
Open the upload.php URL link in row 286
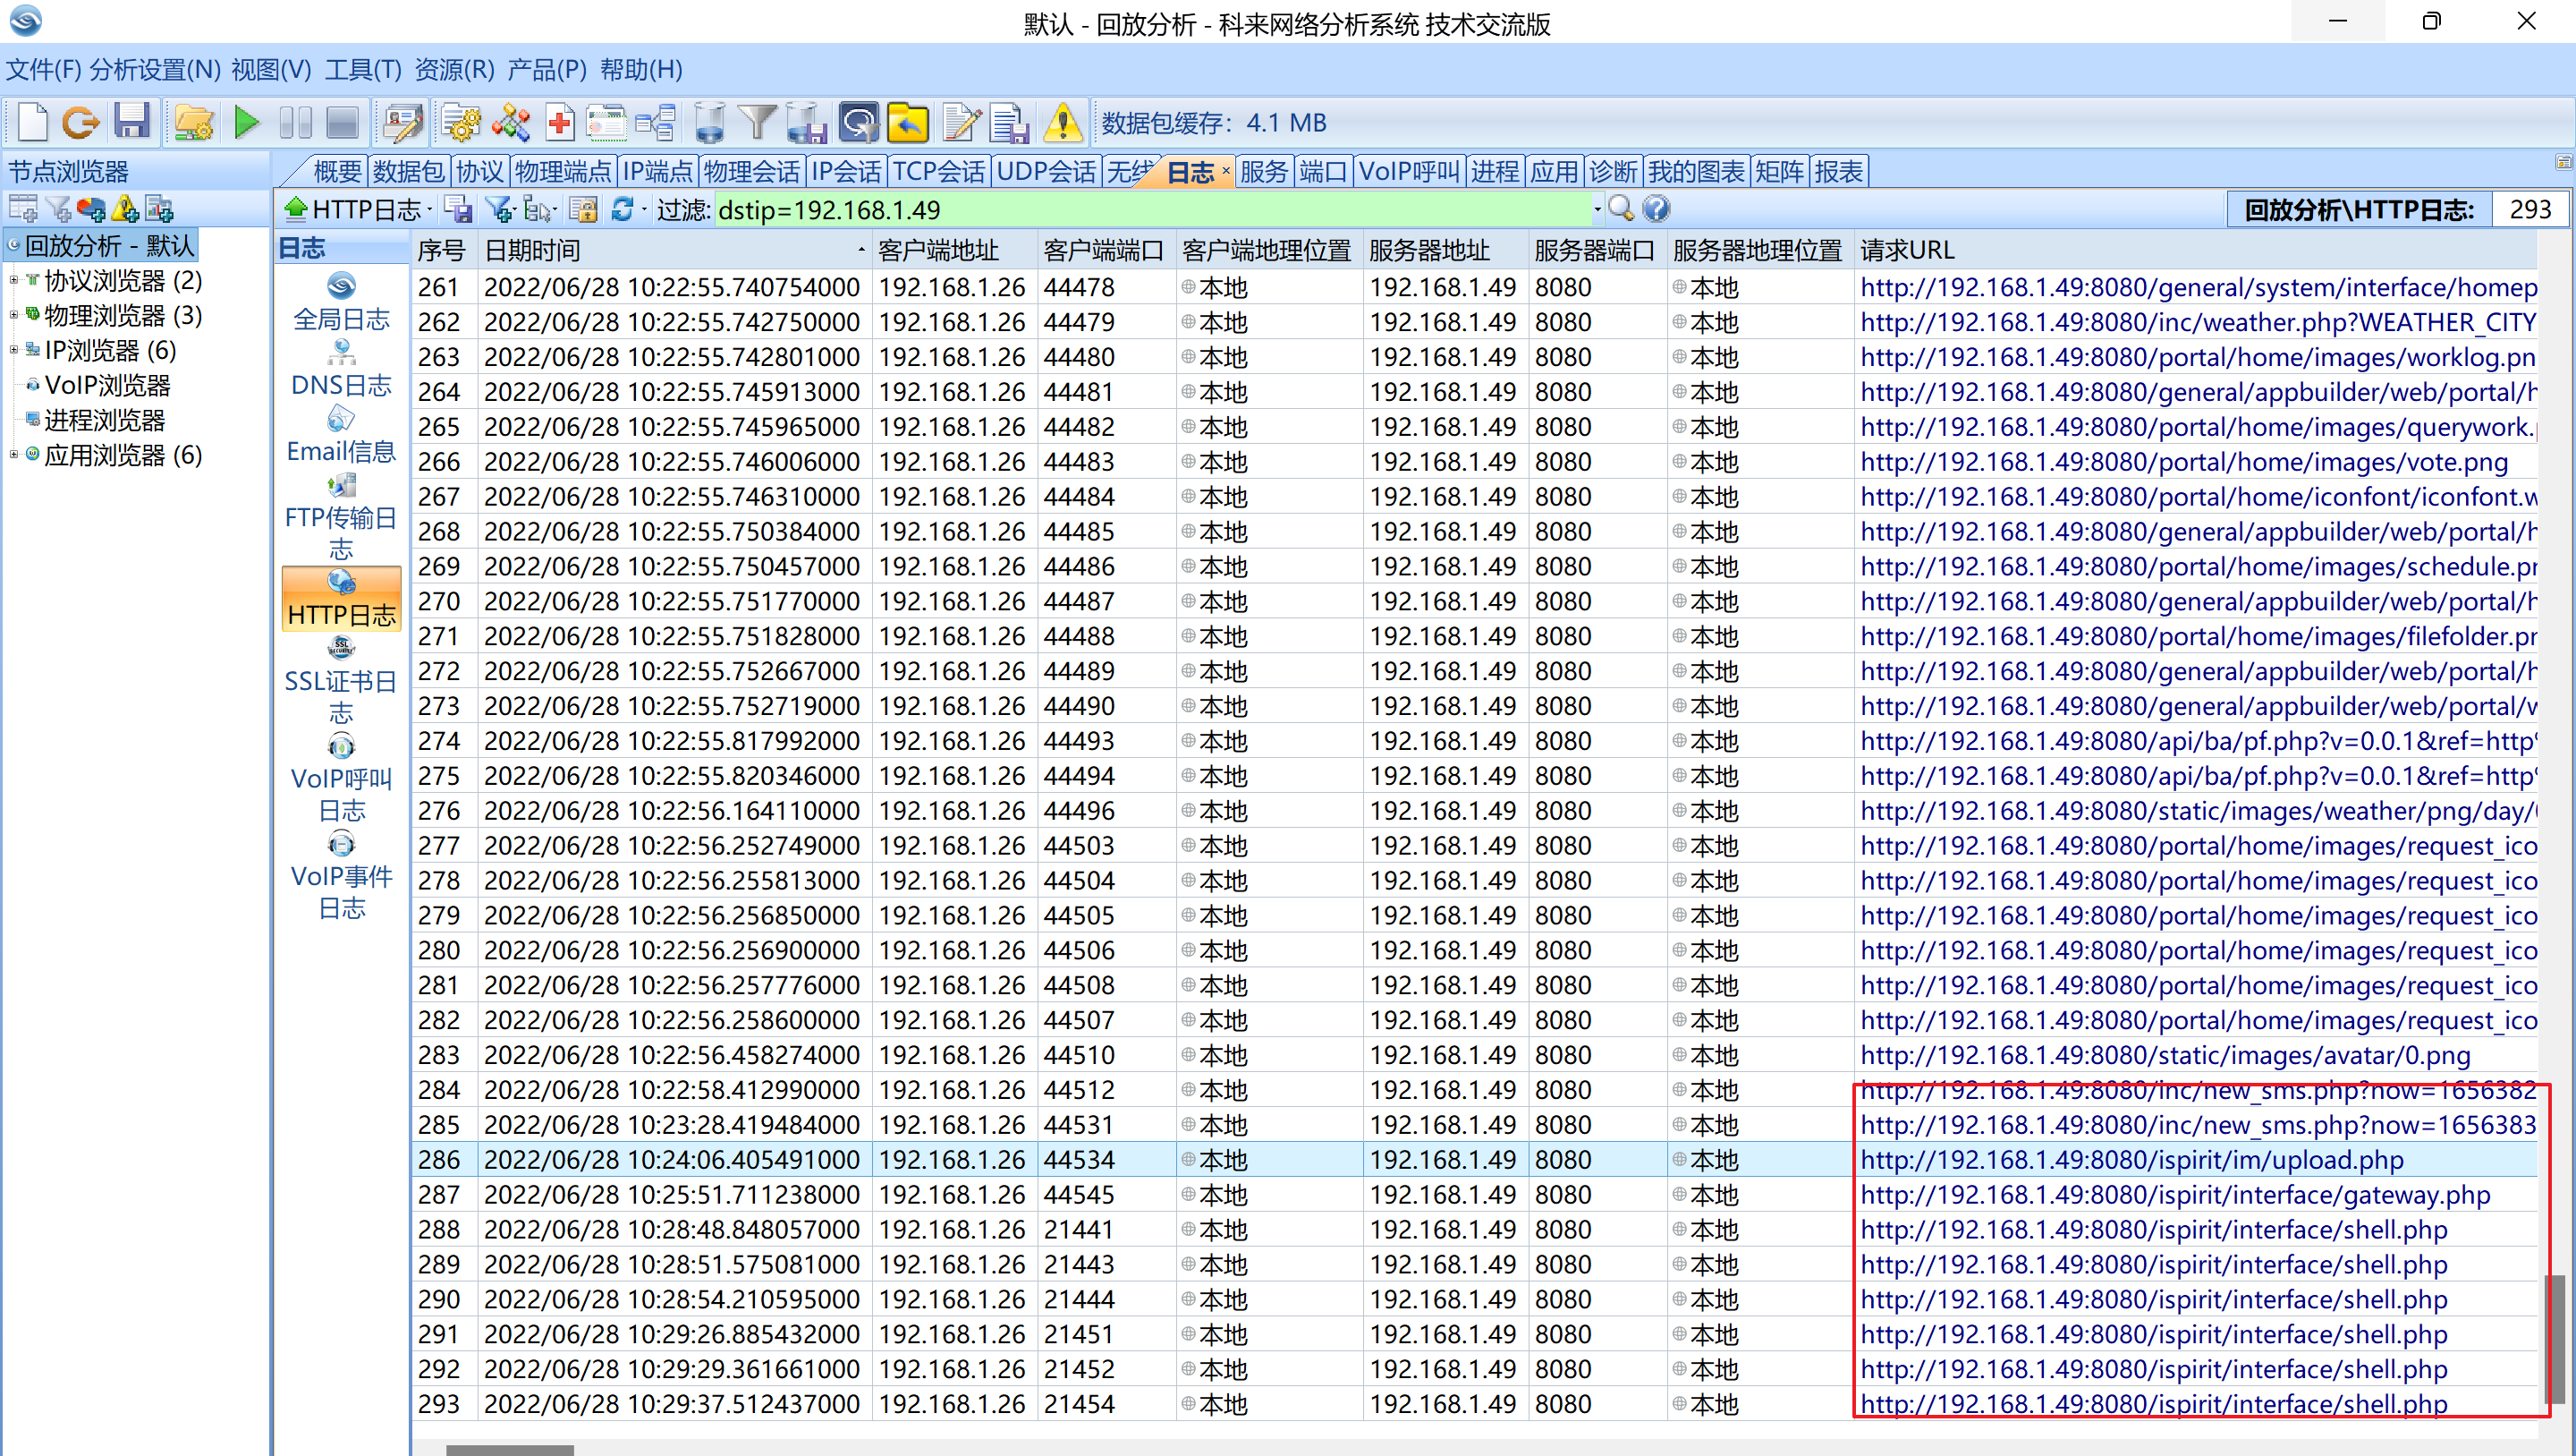click(2131, 1160)
